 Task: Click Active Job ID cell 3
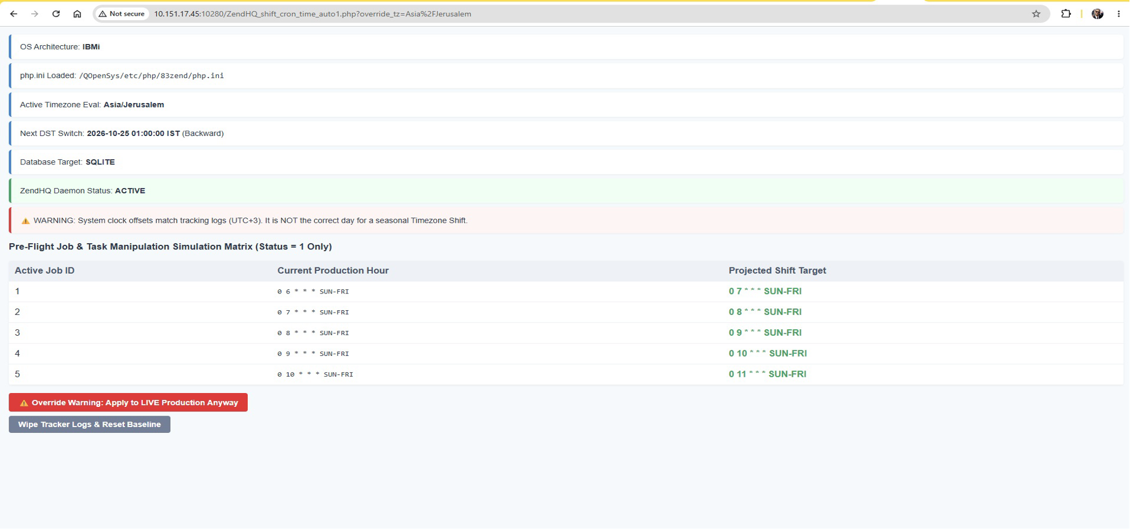(x=17, y=333)
